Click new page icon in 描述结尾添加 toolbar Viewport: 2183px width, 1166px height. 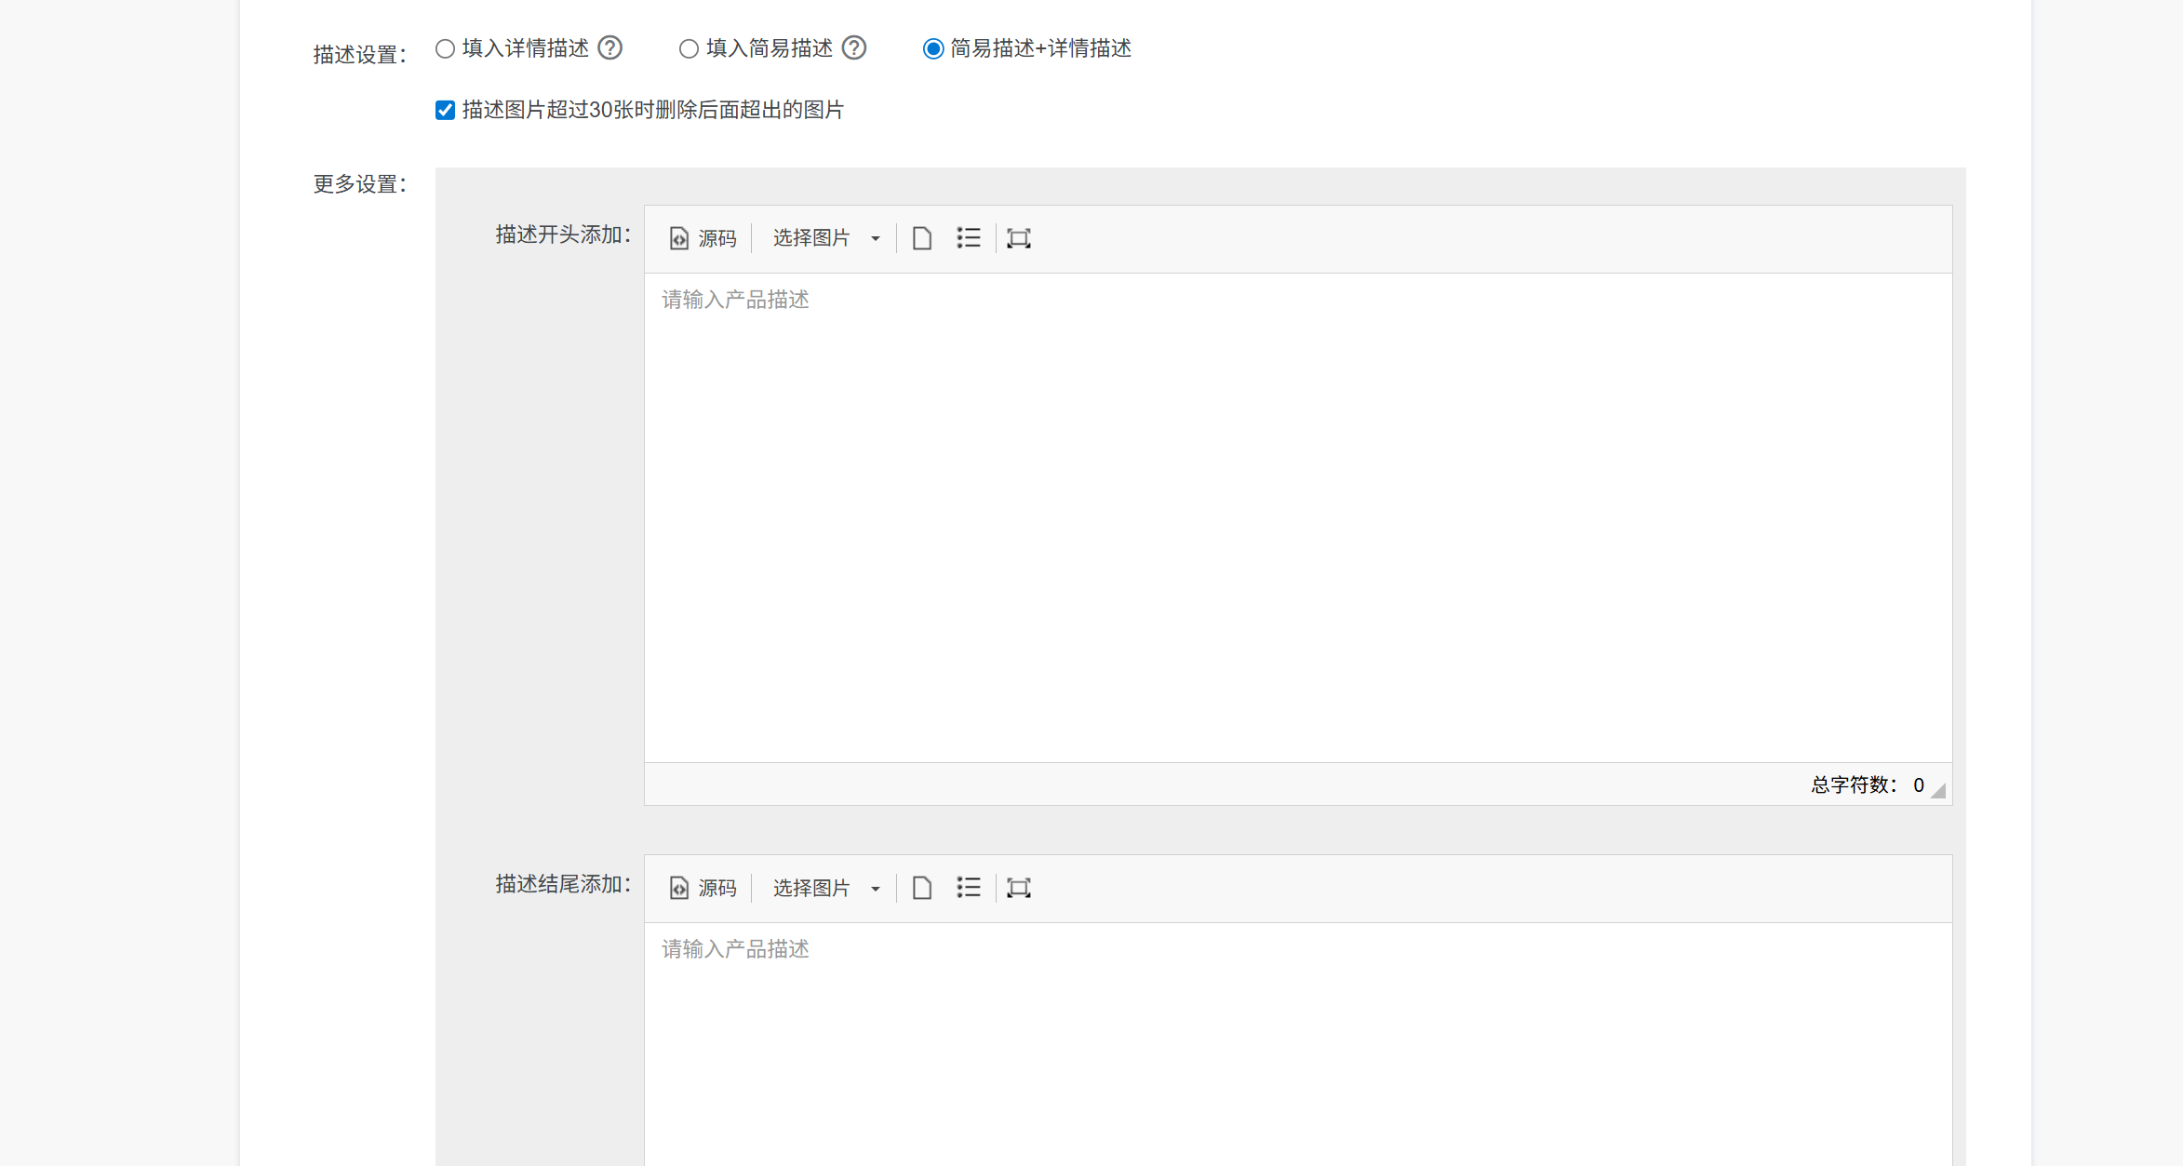coord(921,888)
